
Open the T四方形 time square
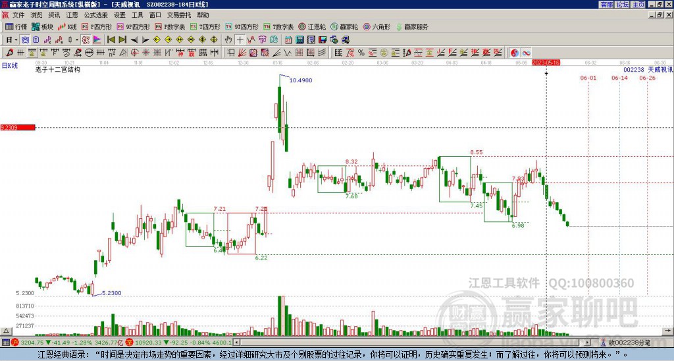click(205, 26)
